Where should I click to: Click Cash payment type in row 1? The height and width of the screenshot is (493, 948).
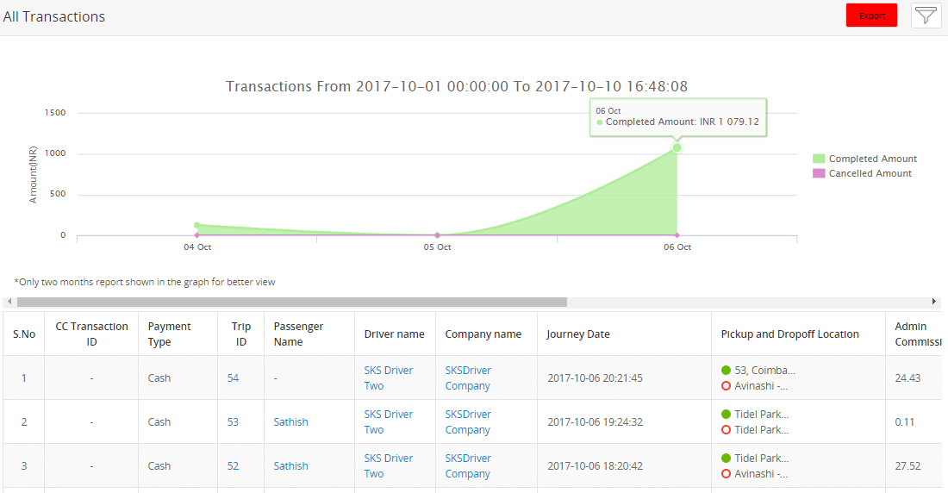pos(159,378)
